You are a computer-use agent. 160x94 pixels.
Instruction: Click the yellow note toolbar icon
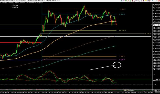click(x=146, y=1)
